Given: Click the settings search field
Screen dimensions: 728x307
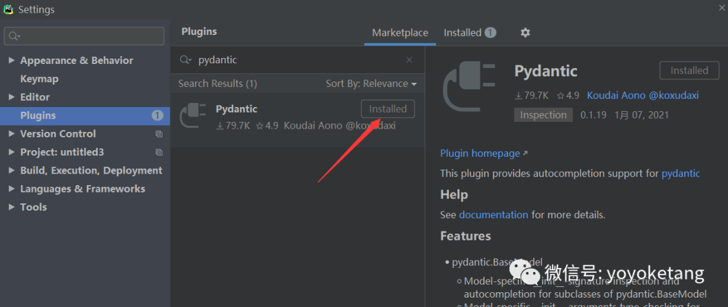Looking at the screenshot, I should click(x=85, y=36).
